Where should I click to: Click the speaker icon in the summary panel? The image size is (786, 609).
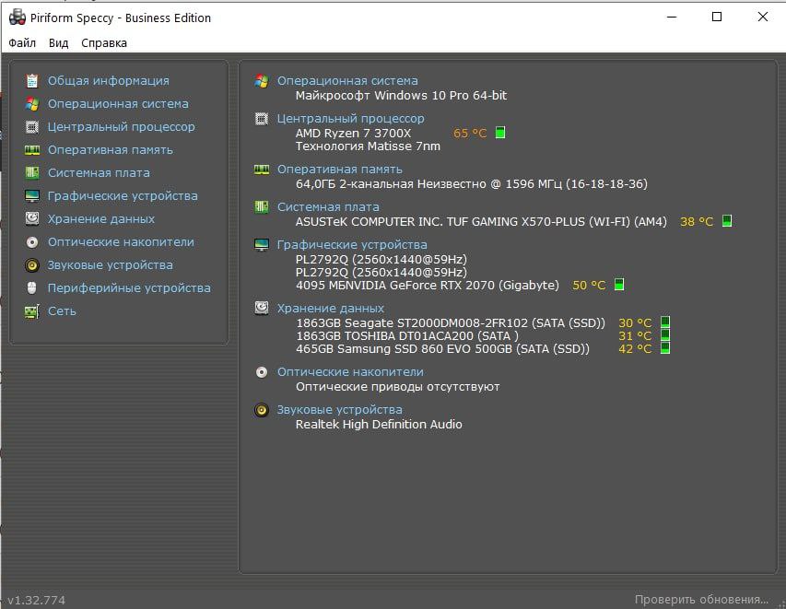pyautogui.click(x=261, y=410)
